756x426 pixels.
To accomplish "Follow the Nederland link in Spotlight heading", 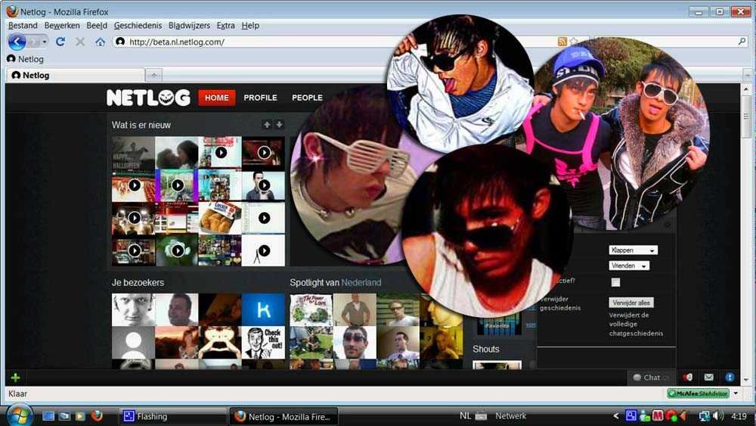I will pos(361,283).
